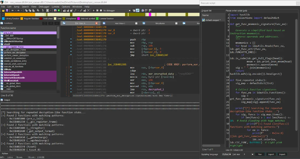Open the Windows menu
The height and width of the screenshot is (159, 300).
[77, 7]
